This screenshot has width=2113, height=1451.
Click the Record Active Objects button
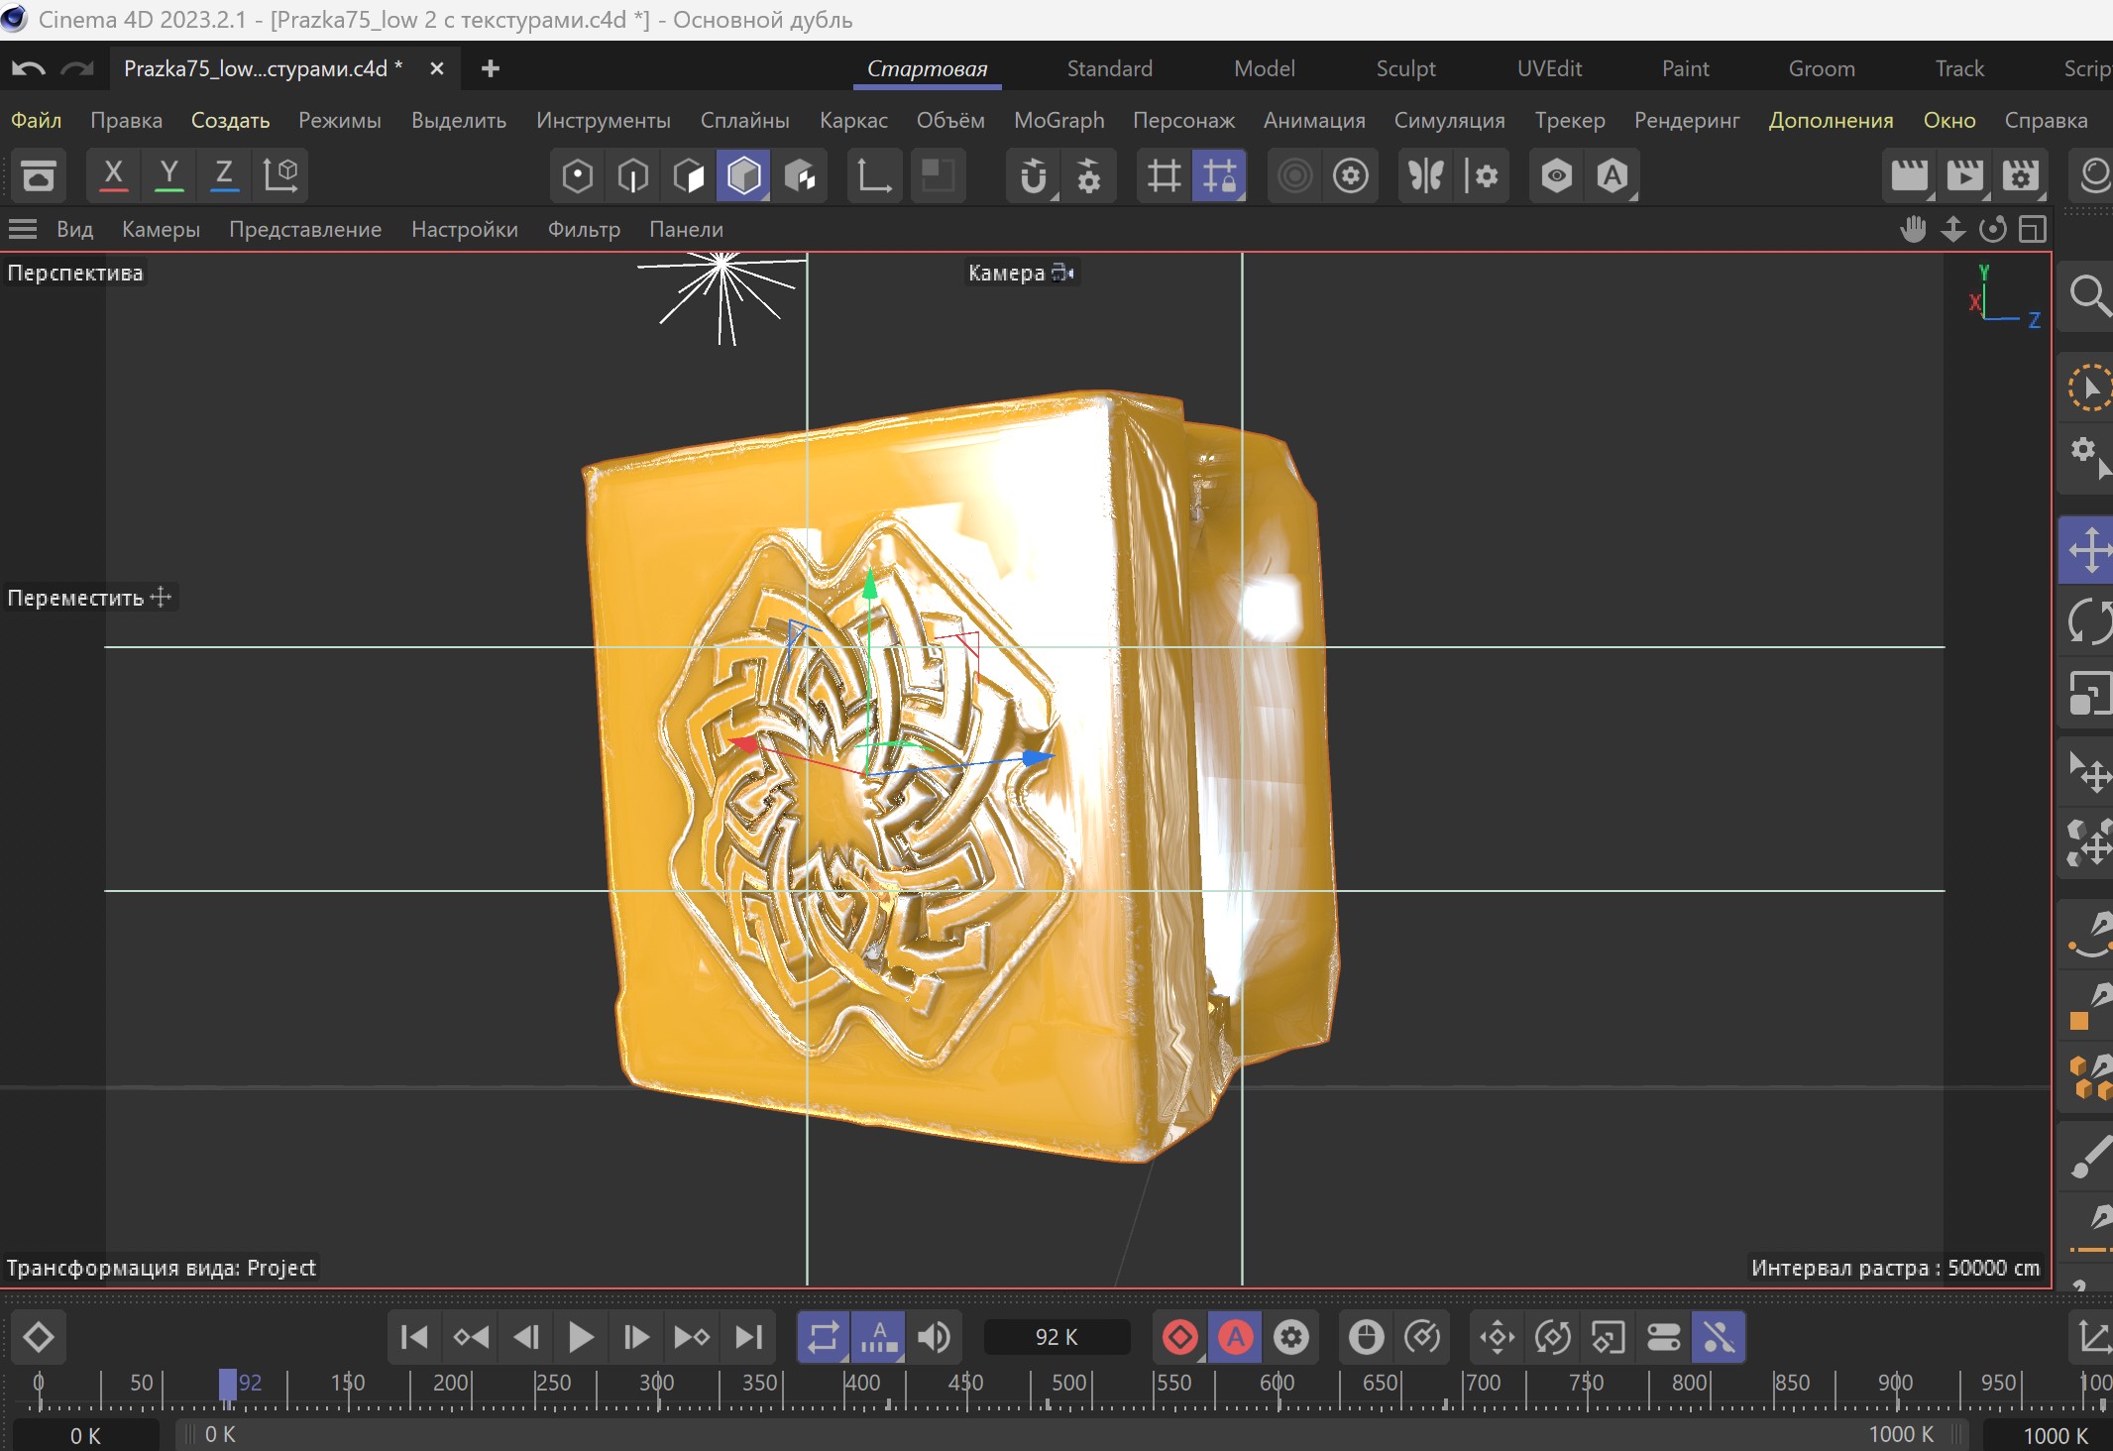click(x=1179, y=1337)
